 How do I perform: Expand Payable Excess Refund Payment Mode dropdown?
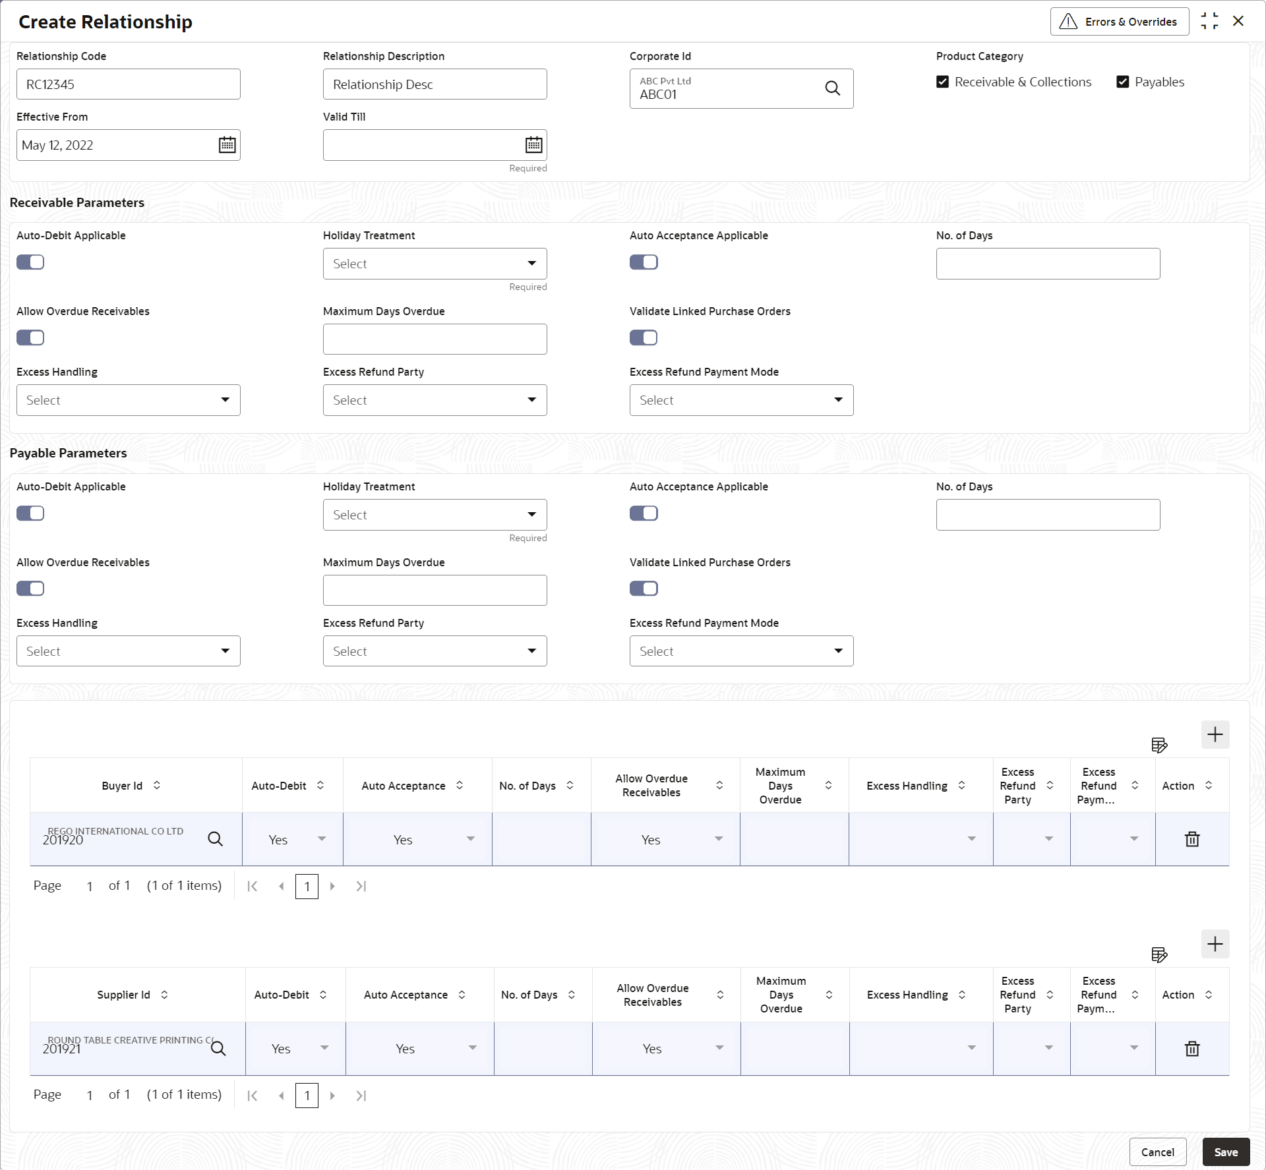coord(741,651)
